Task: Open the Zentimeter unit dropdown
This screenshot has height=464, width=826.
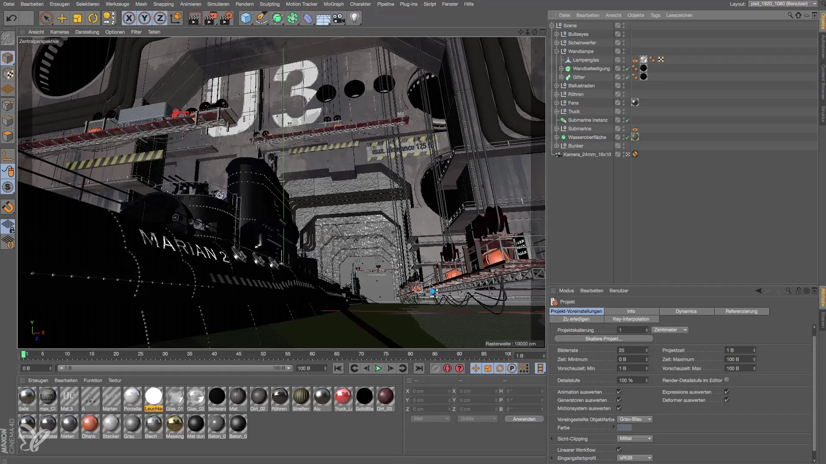Action: point(669,330)
